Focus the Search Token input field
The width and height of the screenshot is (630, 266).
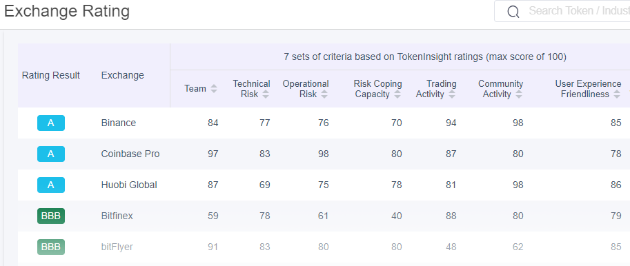pos(578,11)
